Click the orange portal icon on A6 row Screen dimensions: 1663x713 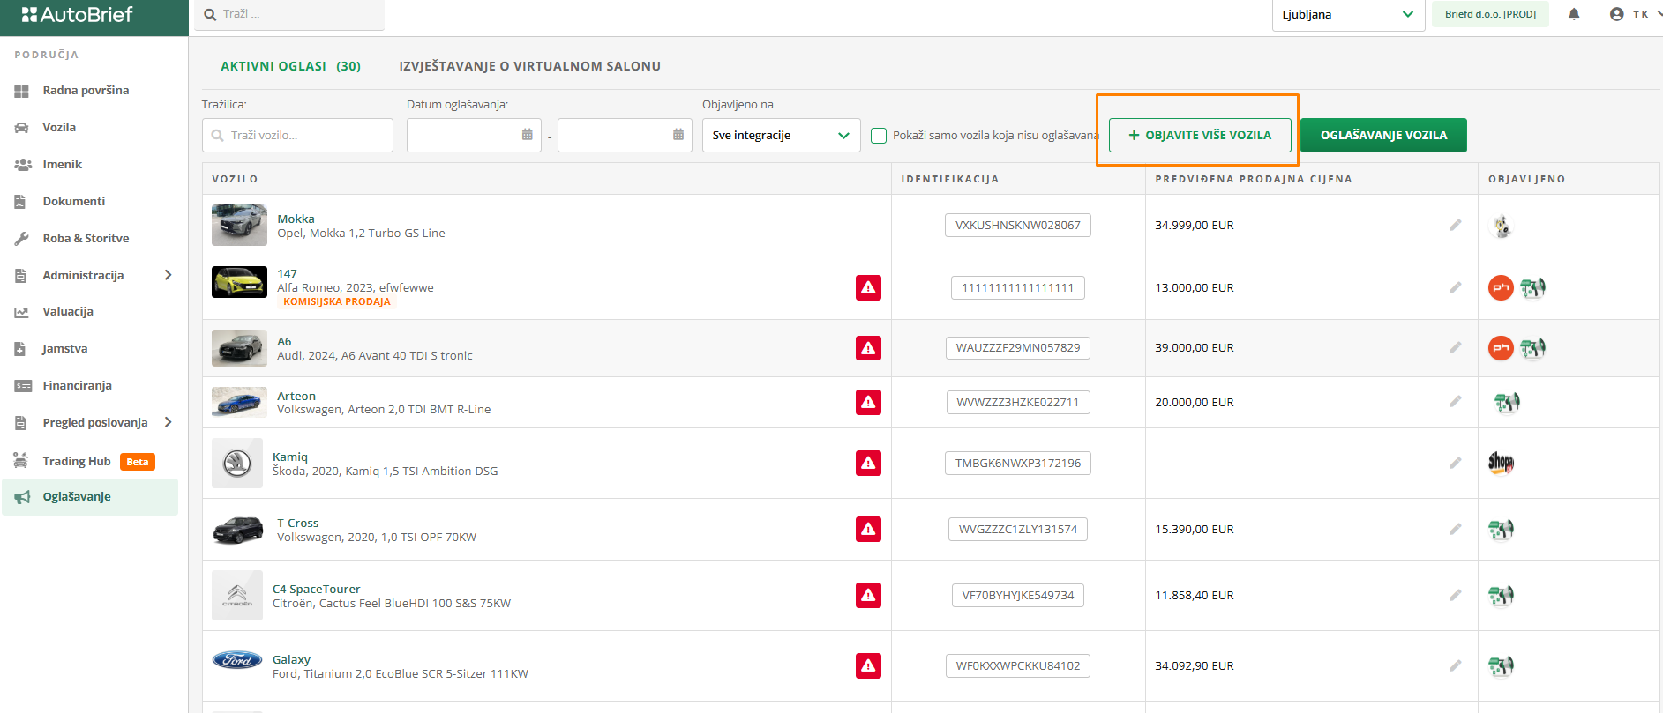[x=1501, y=348]
